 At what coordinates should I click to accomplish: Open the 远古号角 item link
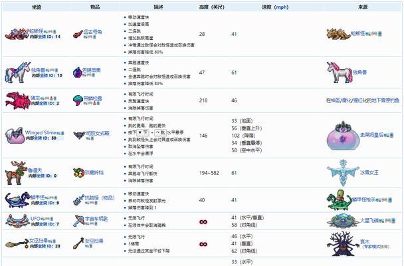click(92, 32)
